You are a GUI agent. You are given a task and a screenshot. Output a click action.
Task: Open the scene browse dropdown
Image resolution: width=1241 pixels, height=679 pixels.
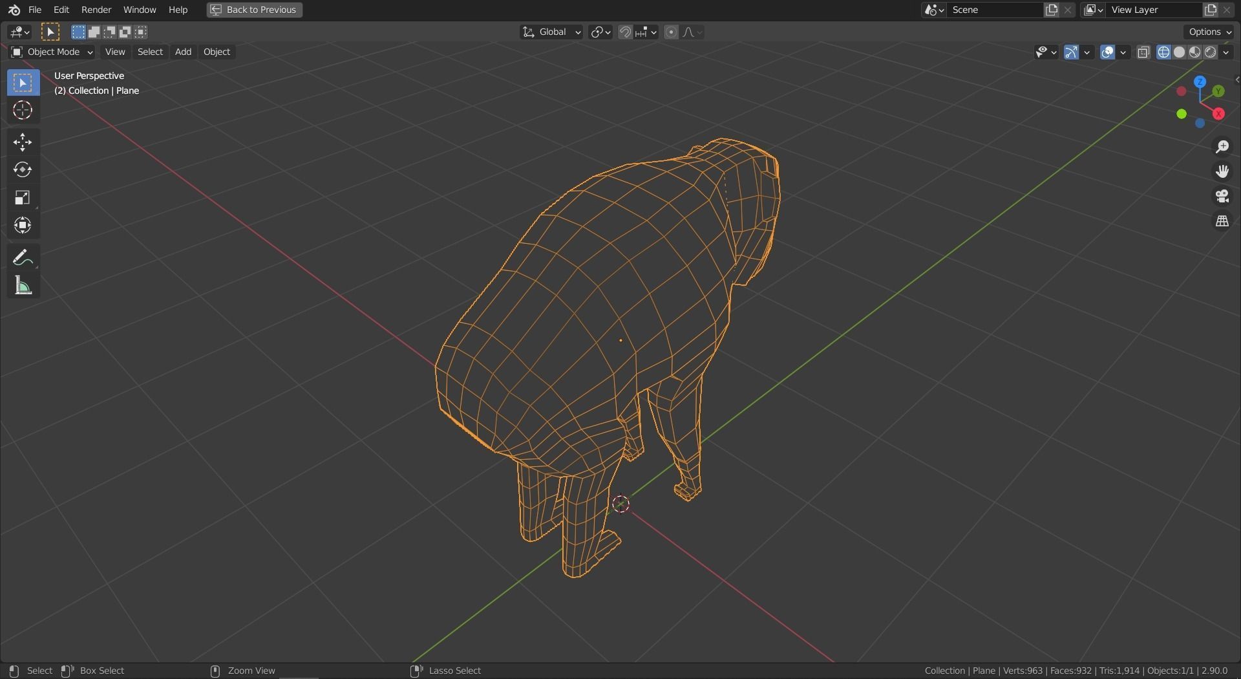click(x=934, y=10)
